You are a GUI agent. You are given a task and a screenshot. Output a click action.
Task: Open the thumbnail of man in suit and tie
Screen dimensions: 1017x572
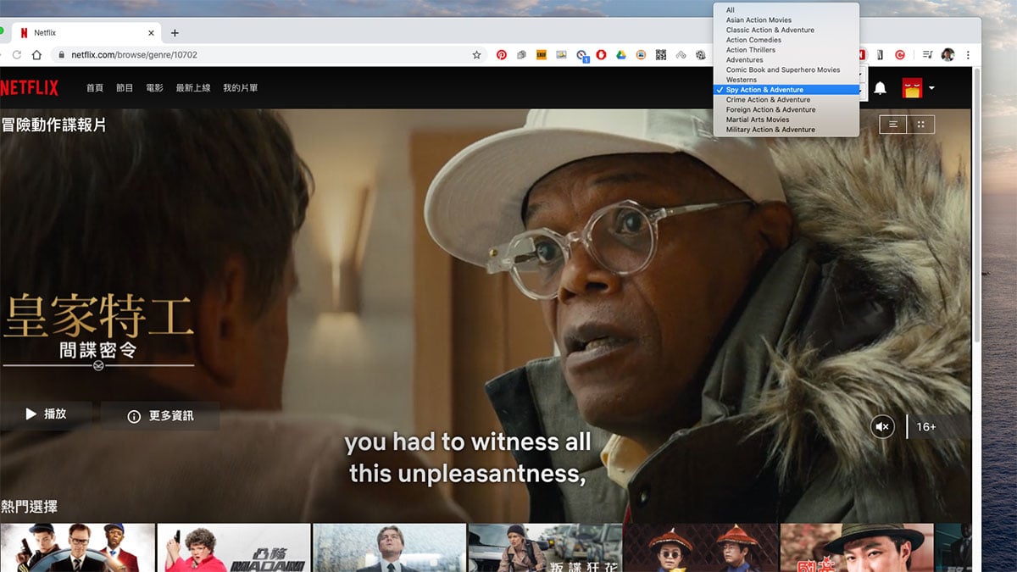tap(389, 547)
